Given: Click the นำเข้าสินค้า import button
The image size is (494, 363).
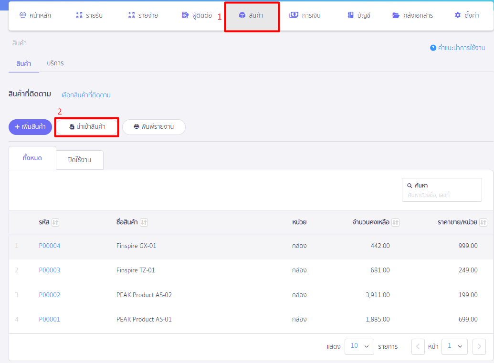Looking at the screenshot, I should [86, 127].
